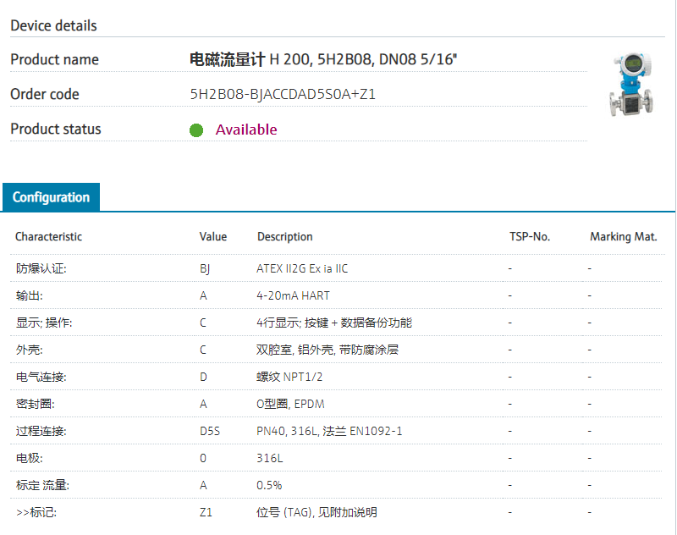Click the TSP-No. column header
This screenshot has height=535, width=677.
click(530, 237)
